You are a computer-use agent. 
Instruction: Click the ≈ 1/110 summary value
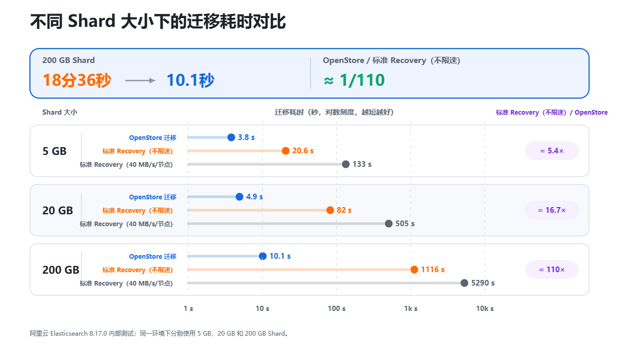tap(354, 80)
